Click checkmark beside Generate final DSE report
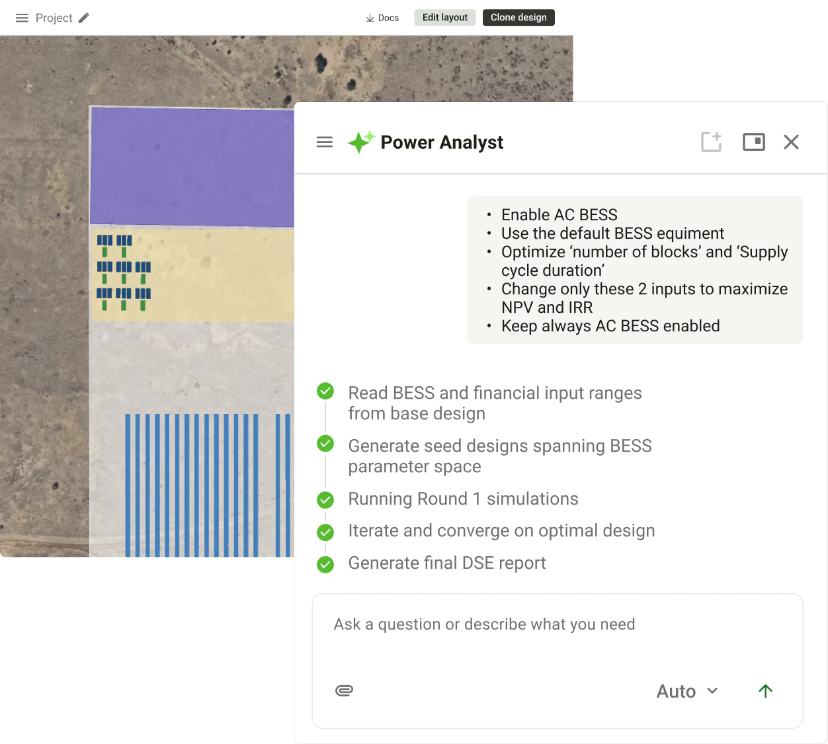828x744 pixels. pos(325,564)
